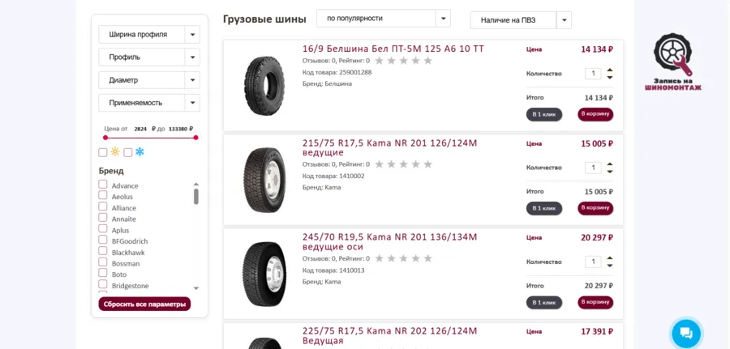Expand the Ширина профиля dropdown

[149, 34]
